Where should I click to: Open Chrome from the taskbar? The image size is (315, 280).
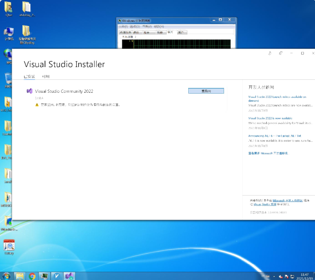click(32, 276)
